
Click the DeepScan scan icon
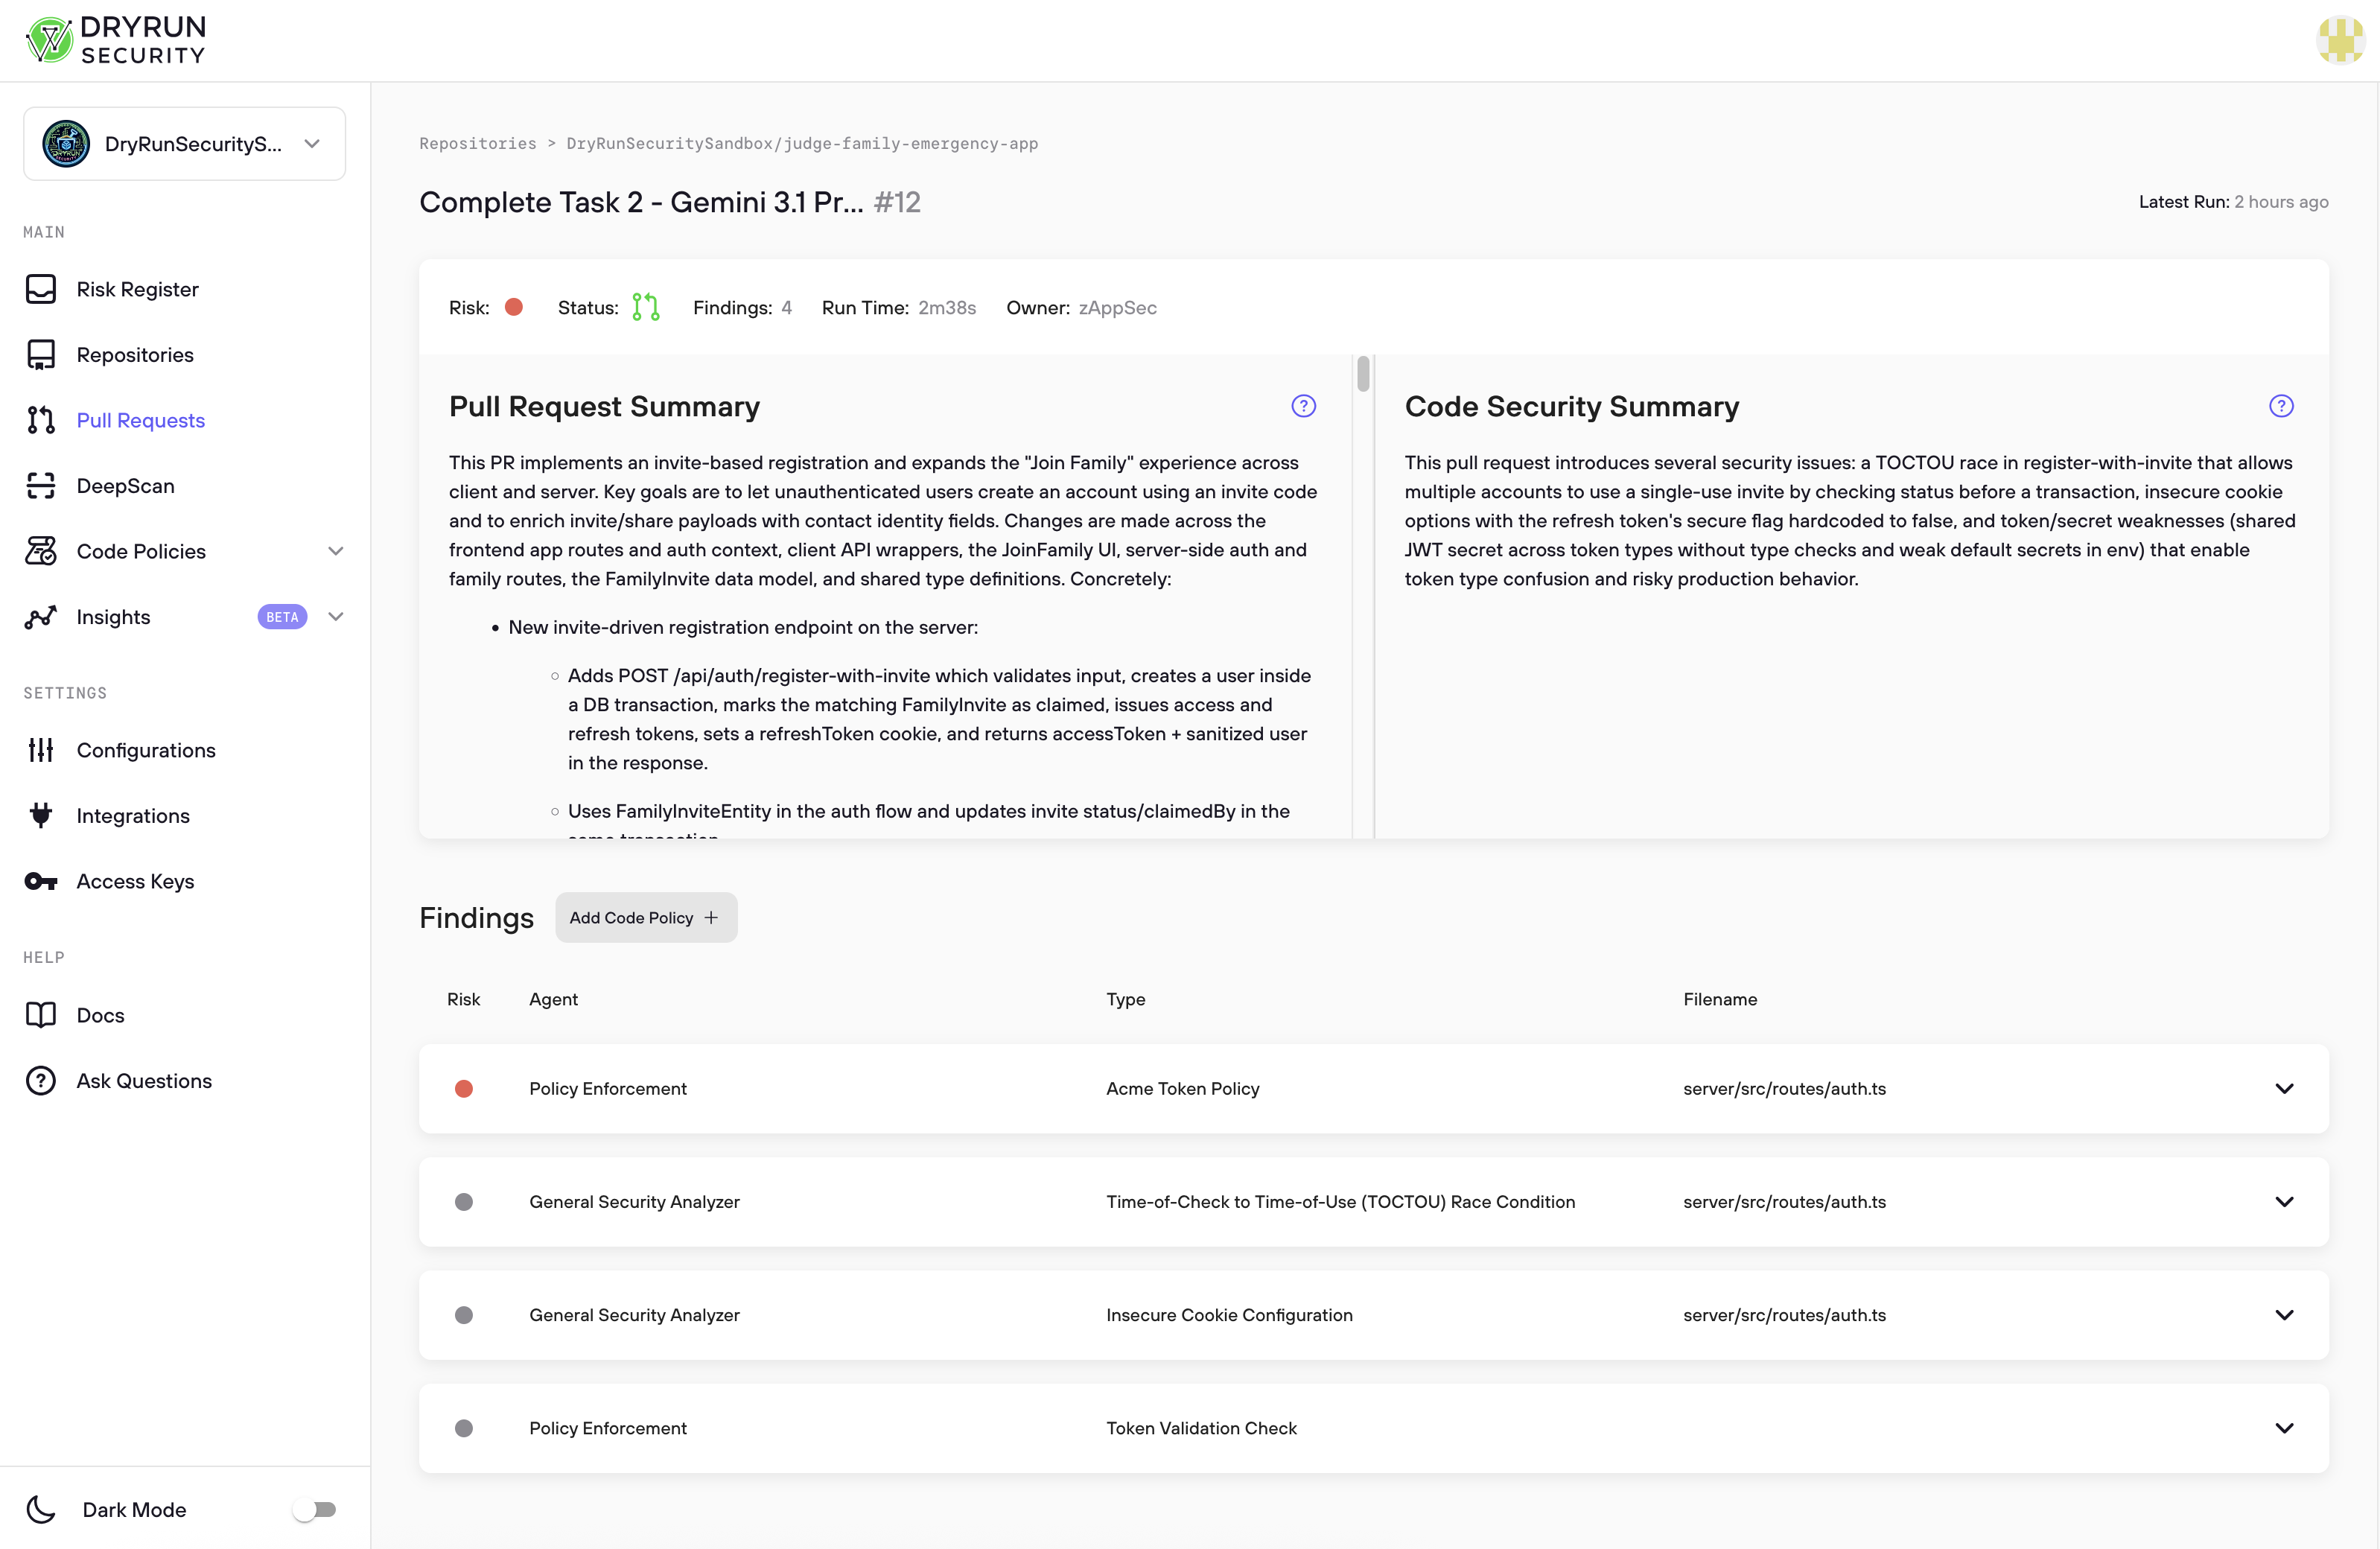pyautogui.click(x=41, y=486)
